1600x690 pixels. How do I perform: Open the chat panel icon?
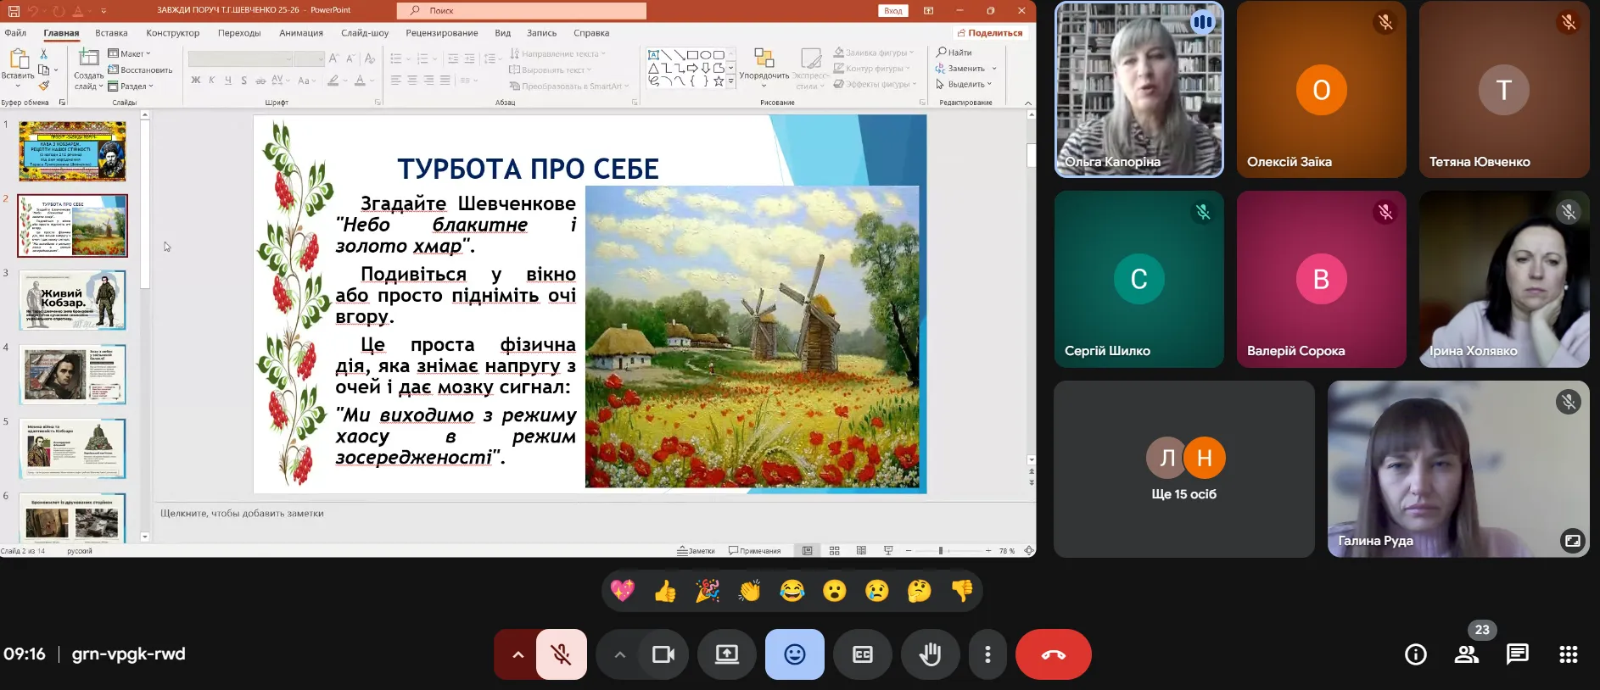click(x=1517, y=654)
